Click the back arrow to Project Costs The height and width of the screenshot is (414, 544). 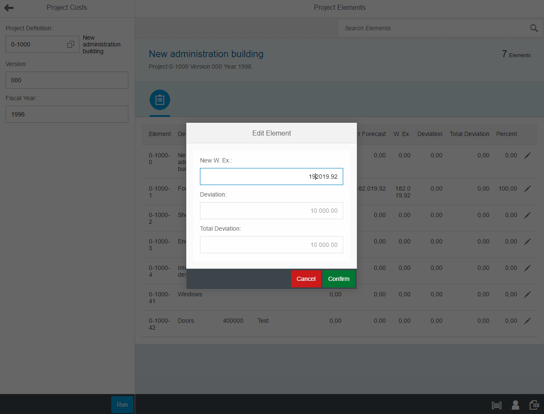9,7
